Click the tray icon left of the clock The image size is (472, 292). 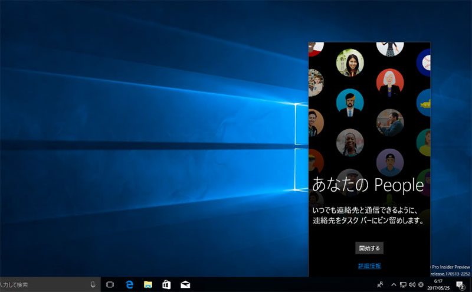pos(421,284)
